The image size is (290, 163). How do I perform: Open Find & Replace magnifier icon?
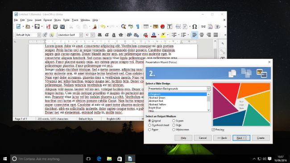(x=123, y=27)
